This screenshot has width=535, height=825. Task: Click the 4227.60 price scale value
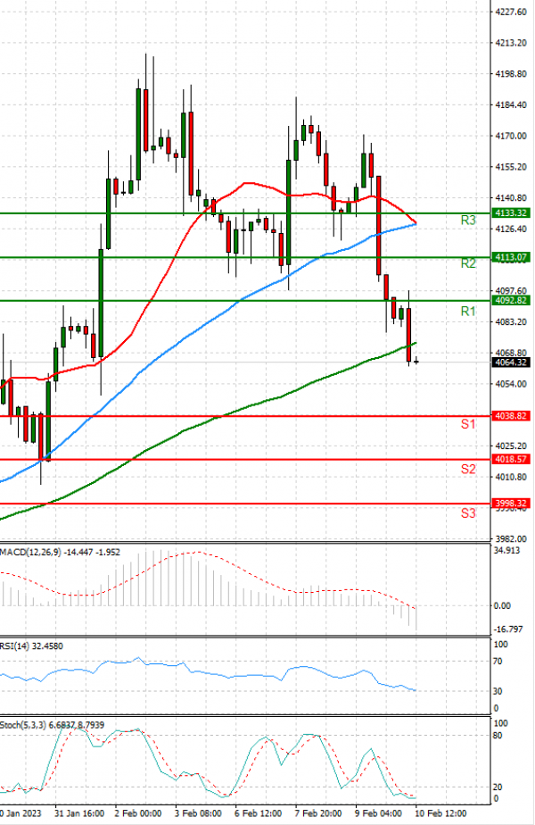(x=511, y=12)
